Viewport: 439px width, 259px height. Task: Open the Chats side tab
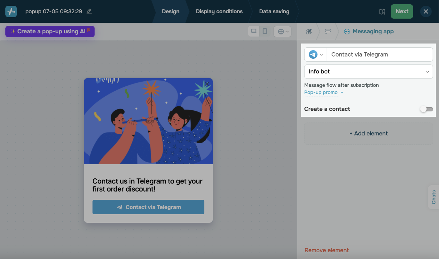[x=434, y=197]
